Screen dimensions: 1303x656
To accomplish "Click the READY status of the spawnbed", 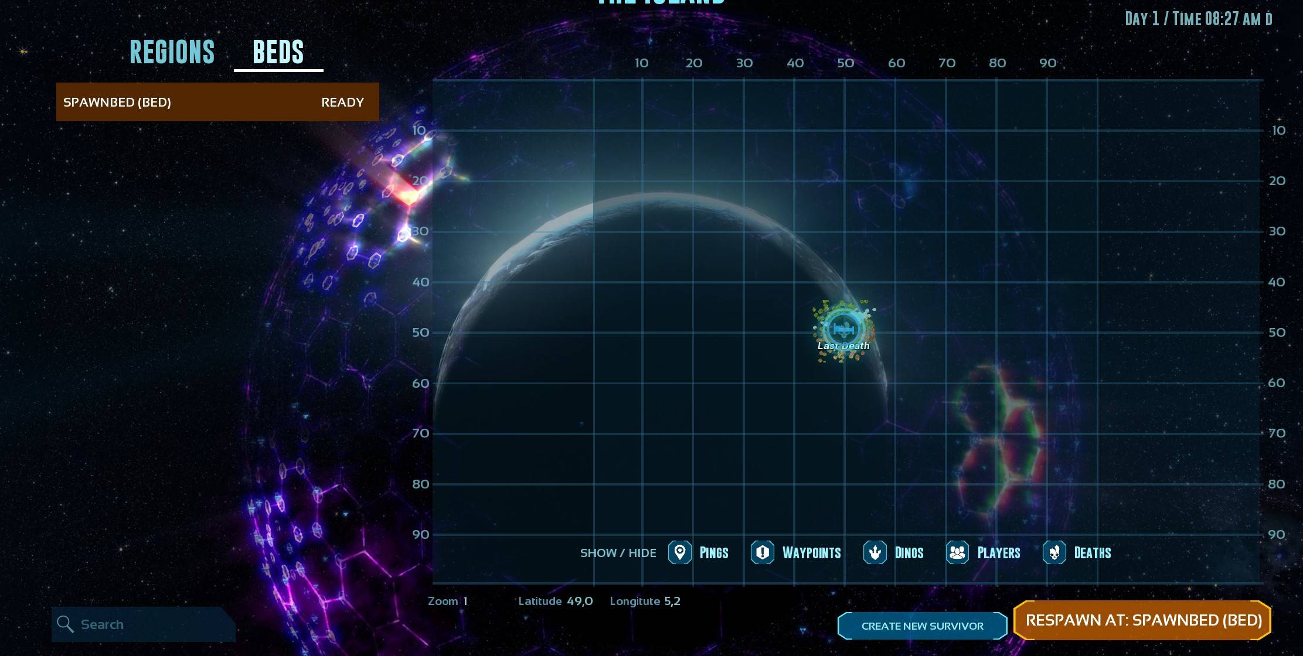I will pos(342,102).
